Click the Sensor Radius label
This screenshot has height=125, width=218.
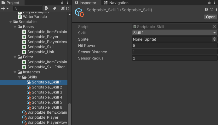tap(91, 58)
